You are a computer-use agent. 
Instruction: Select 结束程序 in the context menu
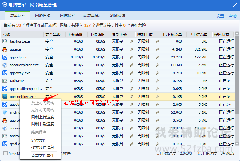pos(39,132)
